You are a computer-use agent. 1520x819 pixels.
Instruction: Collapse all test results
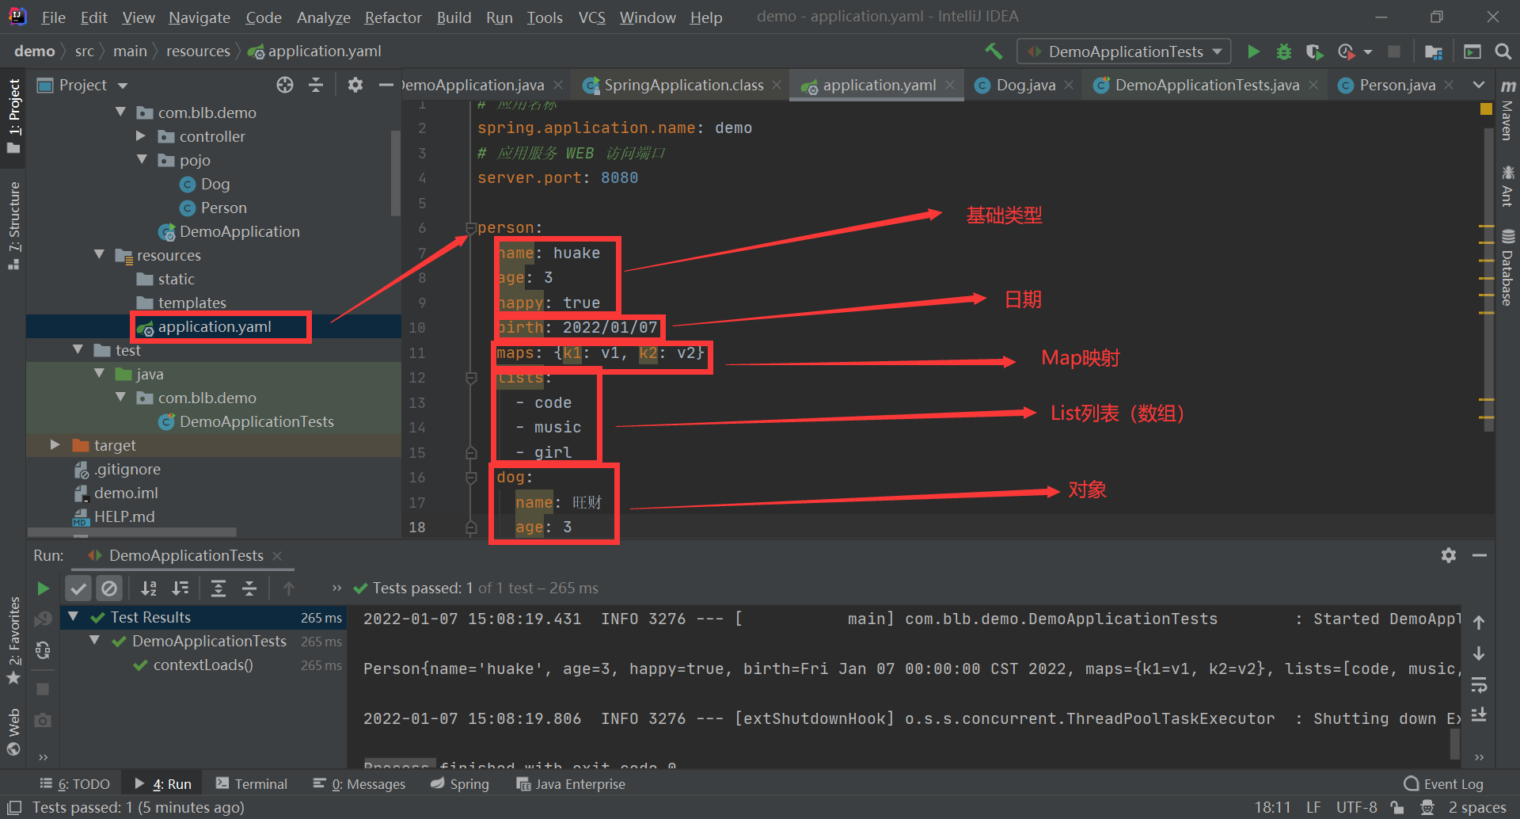tap(249, 589)
